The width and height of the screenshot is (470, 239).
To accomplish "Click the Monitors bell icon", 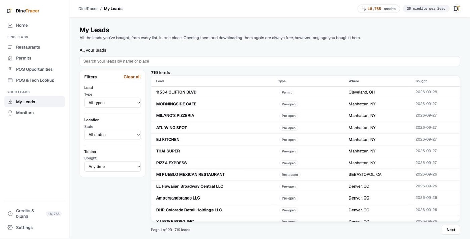I will 10,113.
